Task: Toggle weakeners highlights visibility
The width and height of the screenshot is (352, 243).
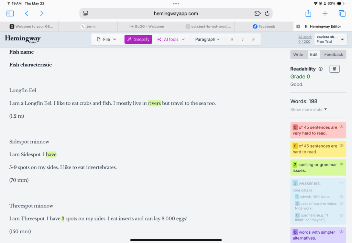Action: [x=341, y=183]
